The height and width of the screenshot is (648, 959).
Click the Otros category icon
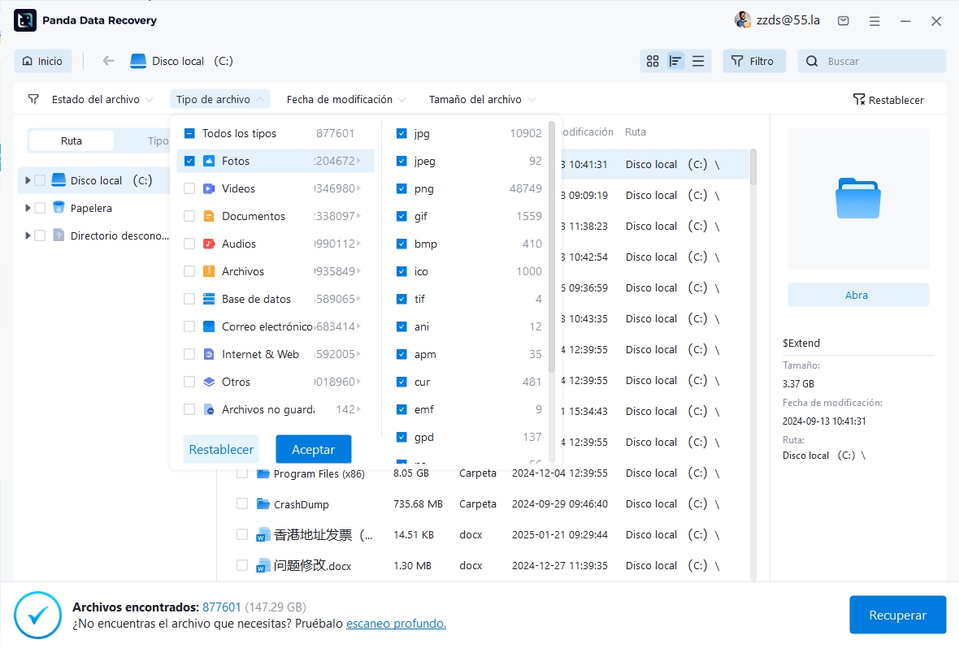[209, 382]
